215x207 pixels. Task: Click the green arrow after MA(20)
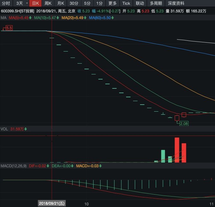85,18
